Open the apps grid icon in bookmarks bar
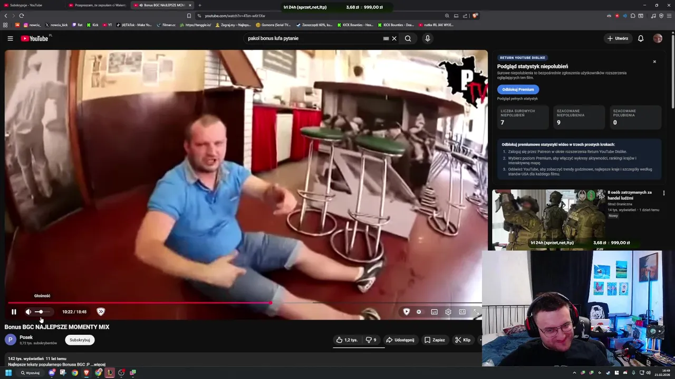The image size is (675, 379). pos(5,25)
